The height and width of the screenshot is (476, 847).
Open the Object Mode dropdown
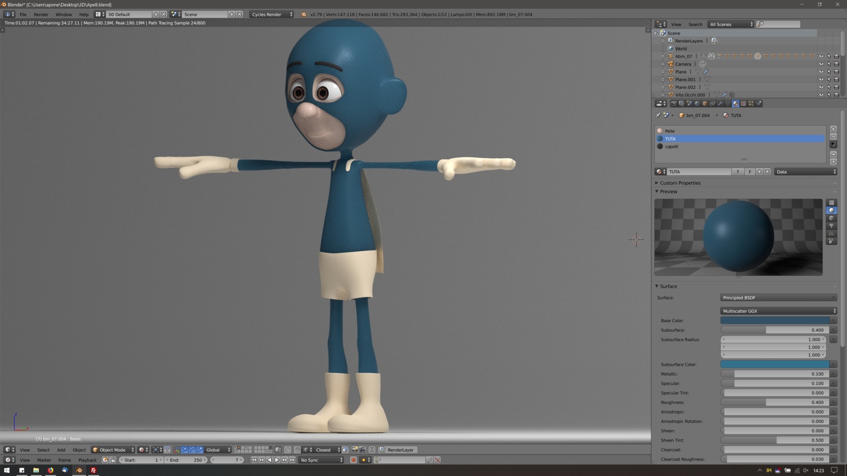(113, 450)
